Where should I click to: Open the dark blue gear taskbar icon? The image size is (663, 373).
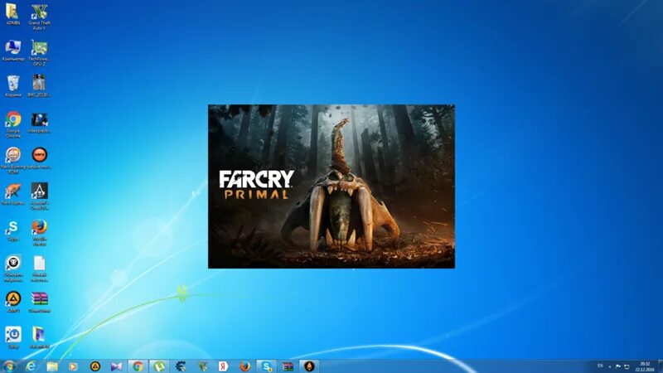(x=181, y=366)
